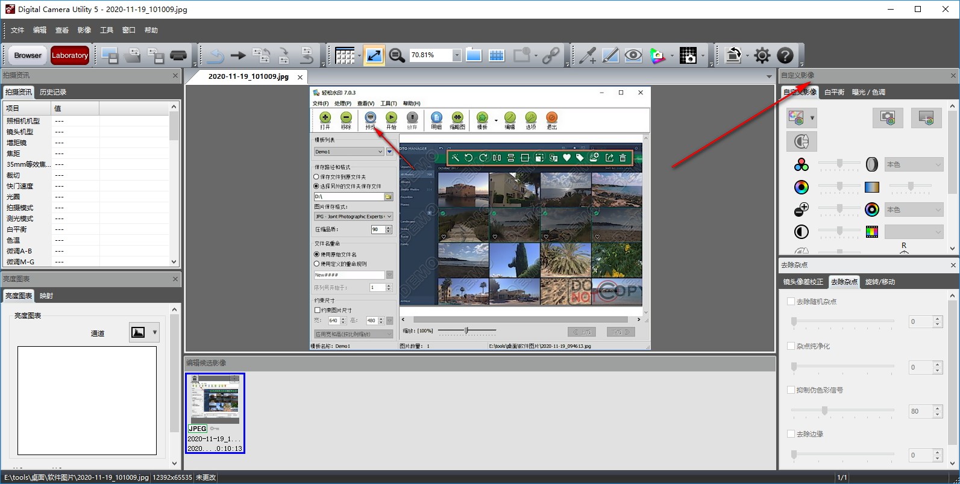
Task: Open the first 本色 filter dropdown
Action: 914,164
